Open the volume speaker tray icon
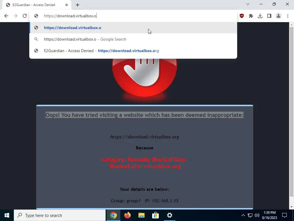 click(257, 215)
